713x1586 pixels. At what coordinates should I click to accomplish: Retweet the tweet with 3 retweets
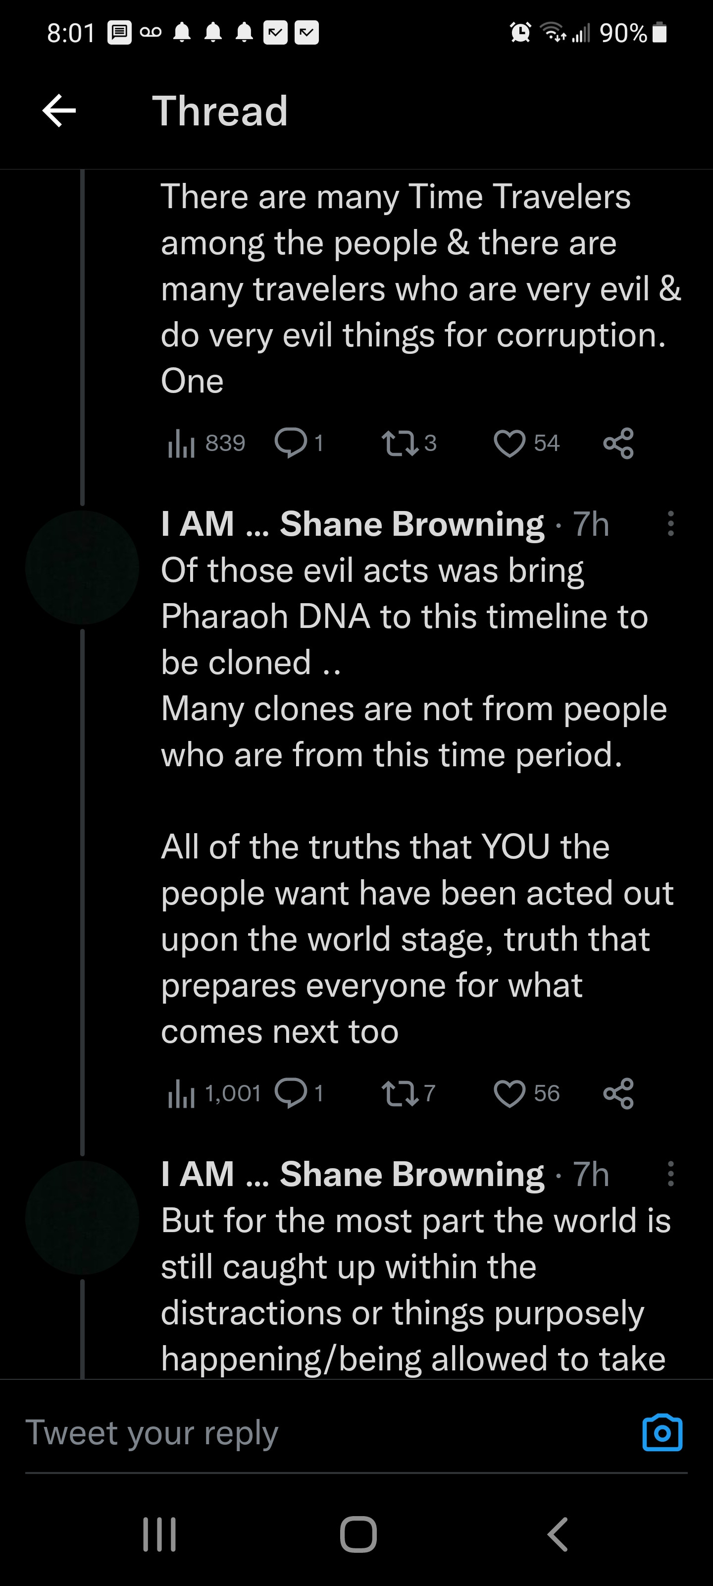point(400,443)
